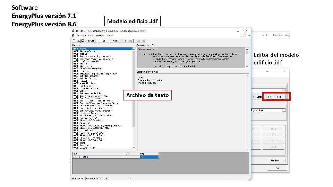
Task: Click the Open file toolbar icon
Action: click(78, 41)
